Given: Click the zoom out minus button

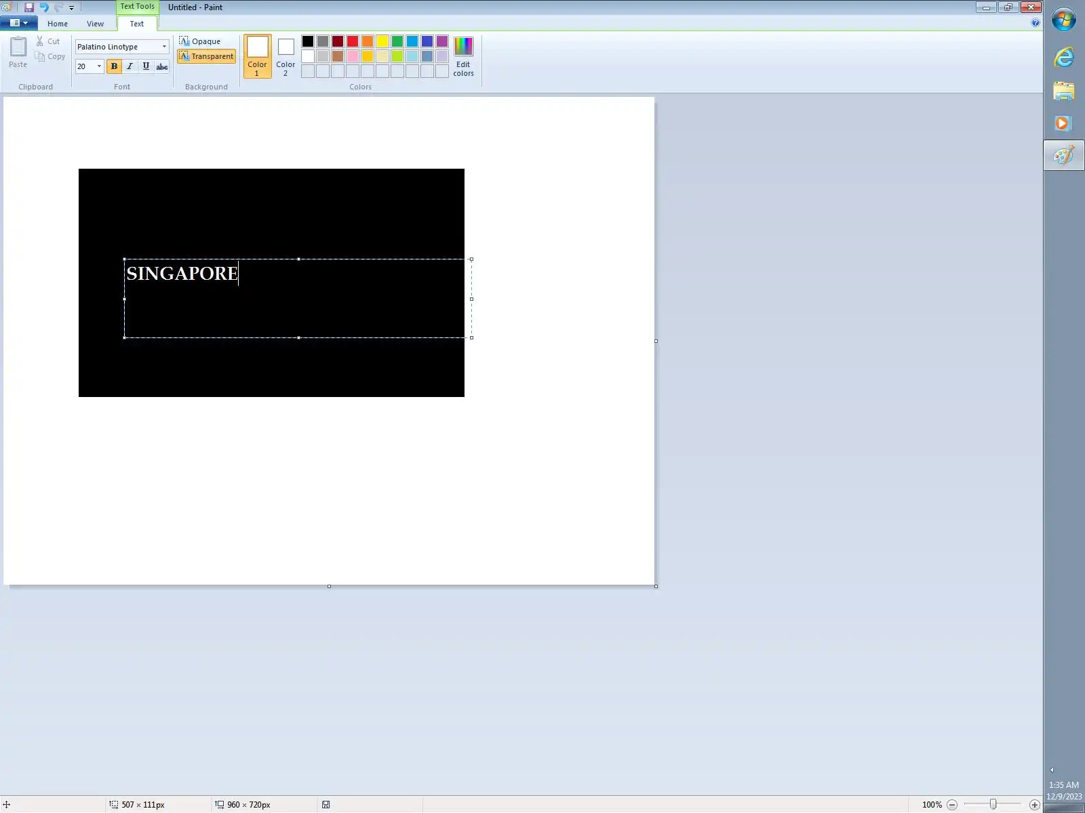Looking at the screenshot, I should [x=952, y=805].
